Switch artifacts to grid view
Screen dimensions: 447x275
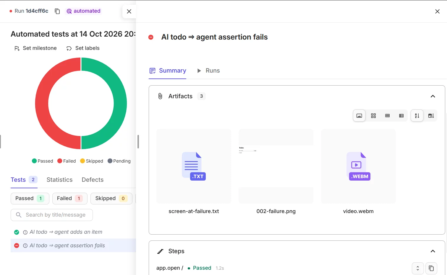[x=373, y=116]
